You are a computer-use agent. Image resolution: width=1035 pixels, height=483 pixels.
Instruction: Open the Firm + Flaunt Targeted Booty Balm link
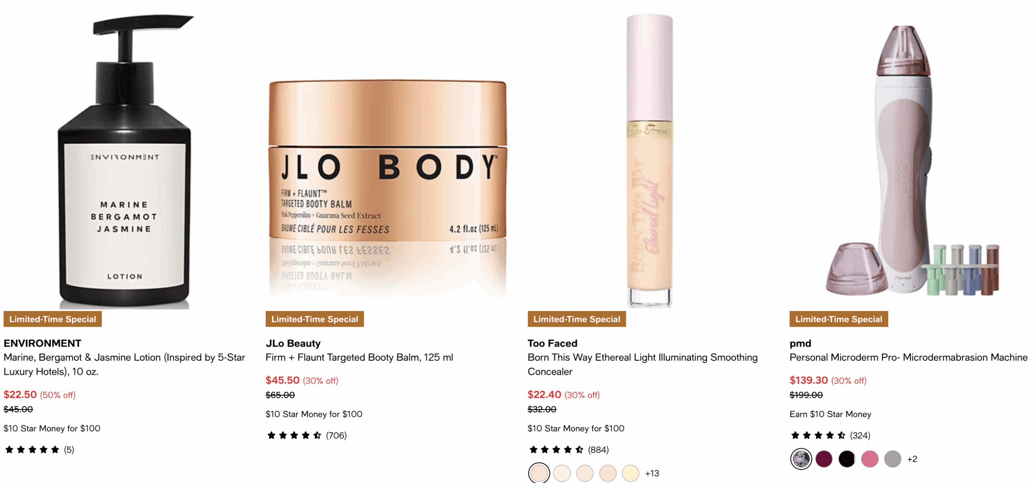pyautogui.click(x=359, y=357)
